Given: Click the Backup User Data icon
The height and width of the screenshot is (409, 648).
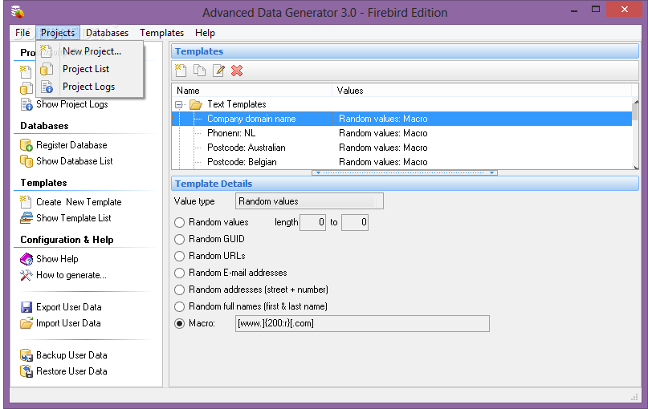Looking at the screenshot, I should [x=26, y=355].
